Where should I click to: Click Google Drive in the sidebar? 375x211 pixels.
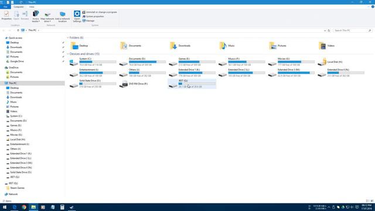[17, 62]
